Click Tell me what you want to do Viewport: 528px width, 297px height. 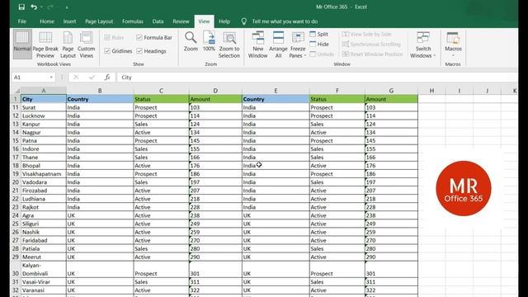pyautogui.click(x=285, y=21)
